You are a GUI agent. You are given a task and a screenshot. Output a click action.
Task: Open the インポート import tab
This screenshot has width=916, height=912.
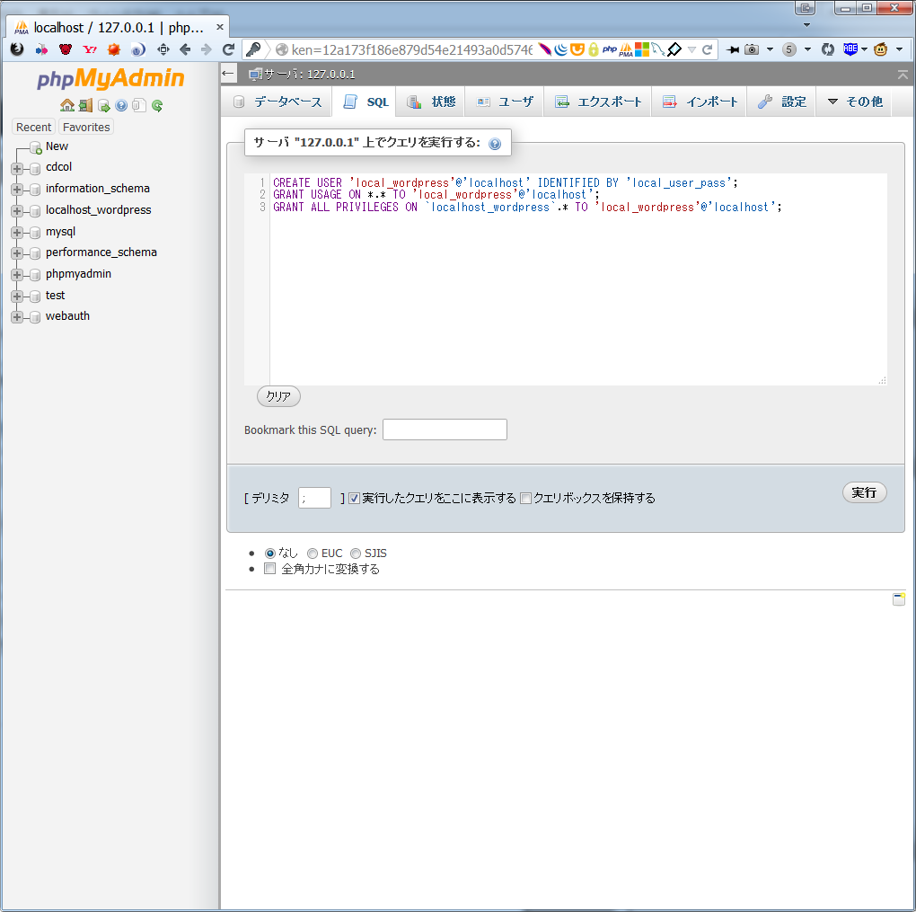pos(700,102)
